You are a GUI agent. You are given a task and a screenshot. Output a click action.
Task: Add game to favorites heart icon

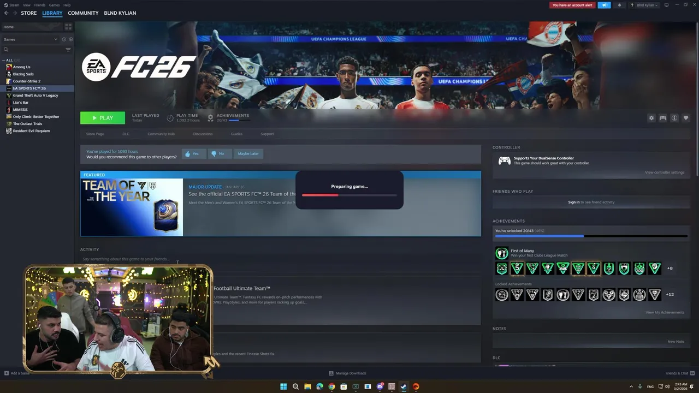[686, 118]
